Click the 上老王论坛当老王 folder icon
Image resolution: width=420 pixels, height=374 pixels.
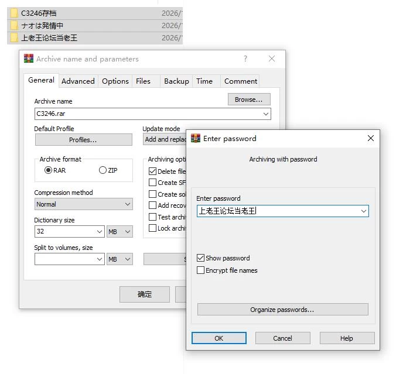14,37
